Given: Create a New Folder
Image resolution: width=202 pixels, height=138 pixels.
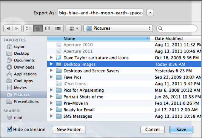Looking at the screenshot, I should pyautogui.click(x=69, y=130).
